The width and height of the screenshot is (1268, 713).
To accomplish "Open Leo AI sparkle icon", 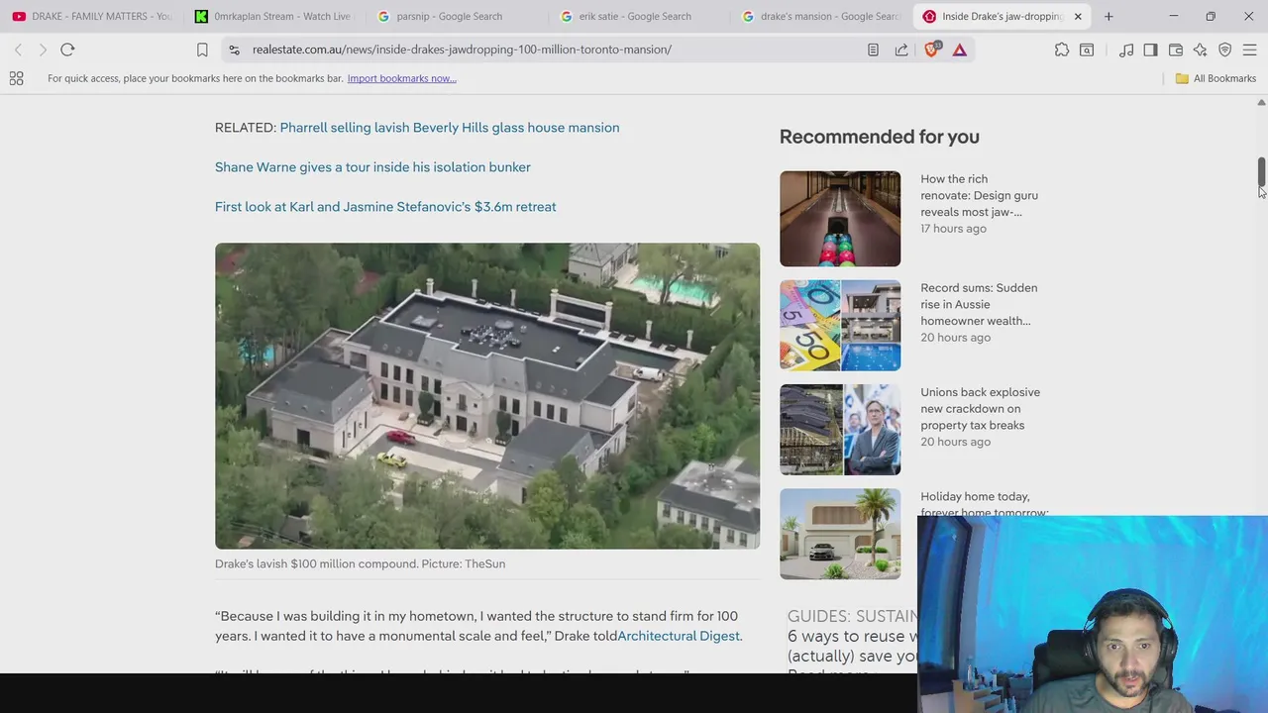I will (1200, 50).
